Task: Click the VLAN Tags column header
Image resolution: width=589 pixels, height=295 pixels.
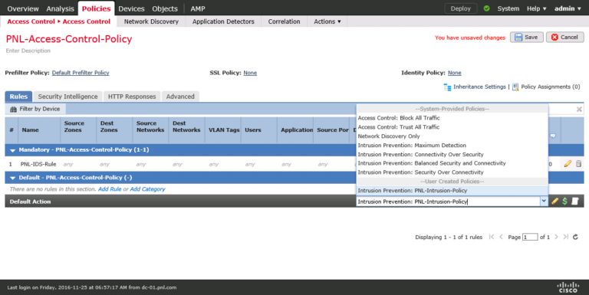Action: (223, 129)
